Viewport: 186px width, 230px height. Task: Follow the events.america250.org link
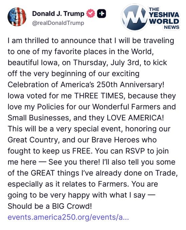click(x=68, y=217)
